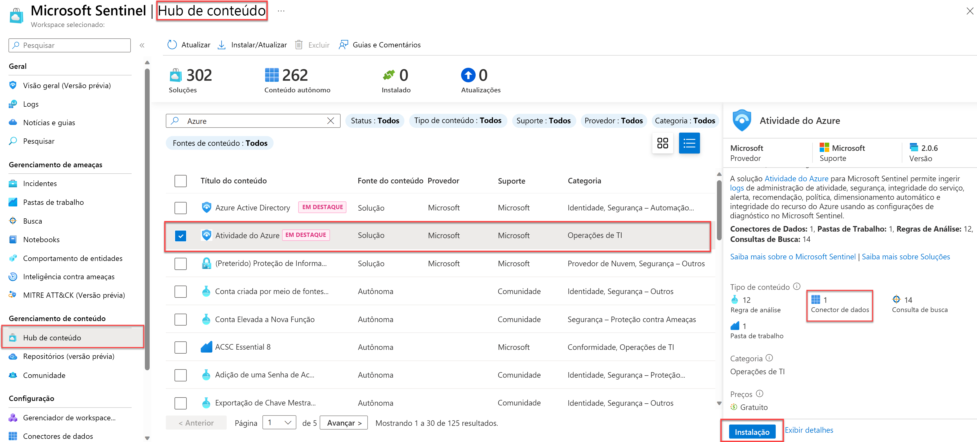
Task: Open the Provedor : Todos filter
Action: [x=613, y=120]
